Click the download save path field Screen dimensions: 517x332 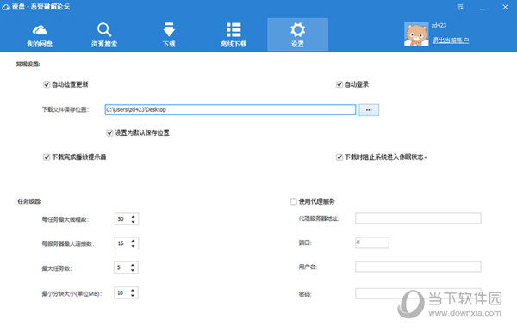tap(230, 109)
